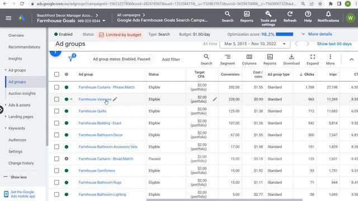The image size is (358, 201).
Task: Open Get the Google Ads mobile app
Action: (x=23, y=194)
